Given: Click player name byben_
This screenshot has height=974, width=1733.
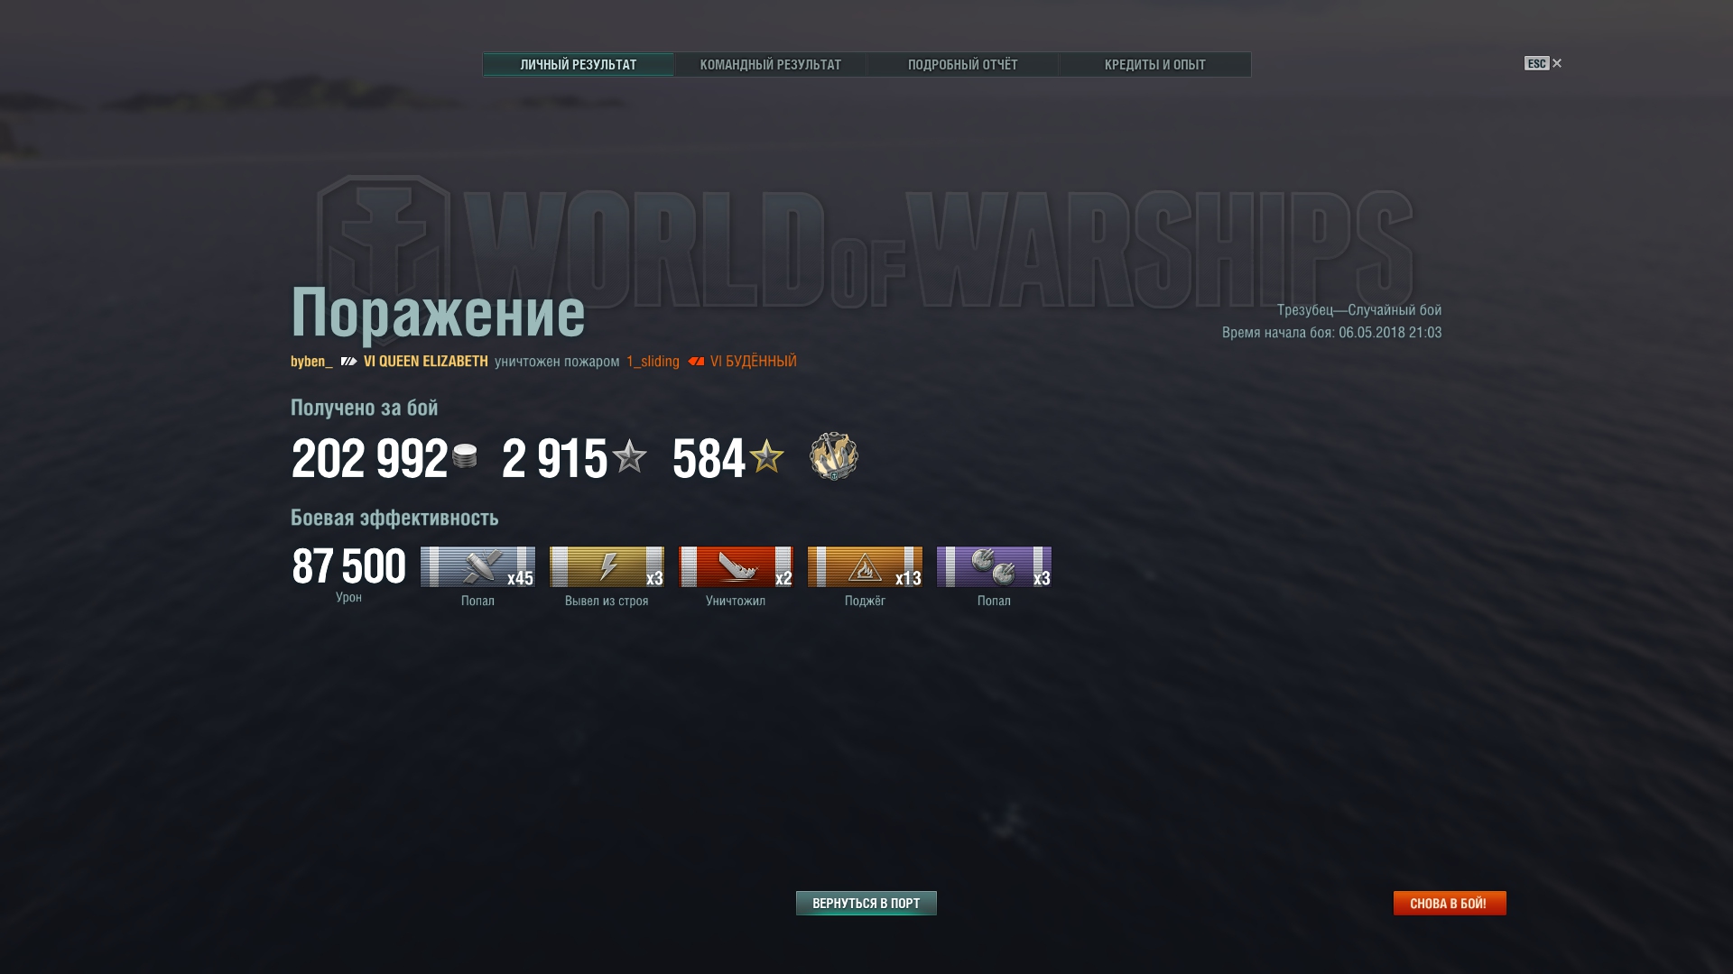Looking at the screenshot, I should [311, 362].
